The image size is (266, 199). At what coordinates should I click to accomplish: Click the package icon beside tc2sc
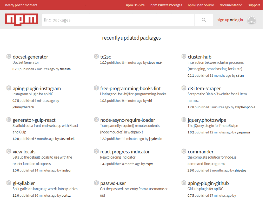coord(96,56)
